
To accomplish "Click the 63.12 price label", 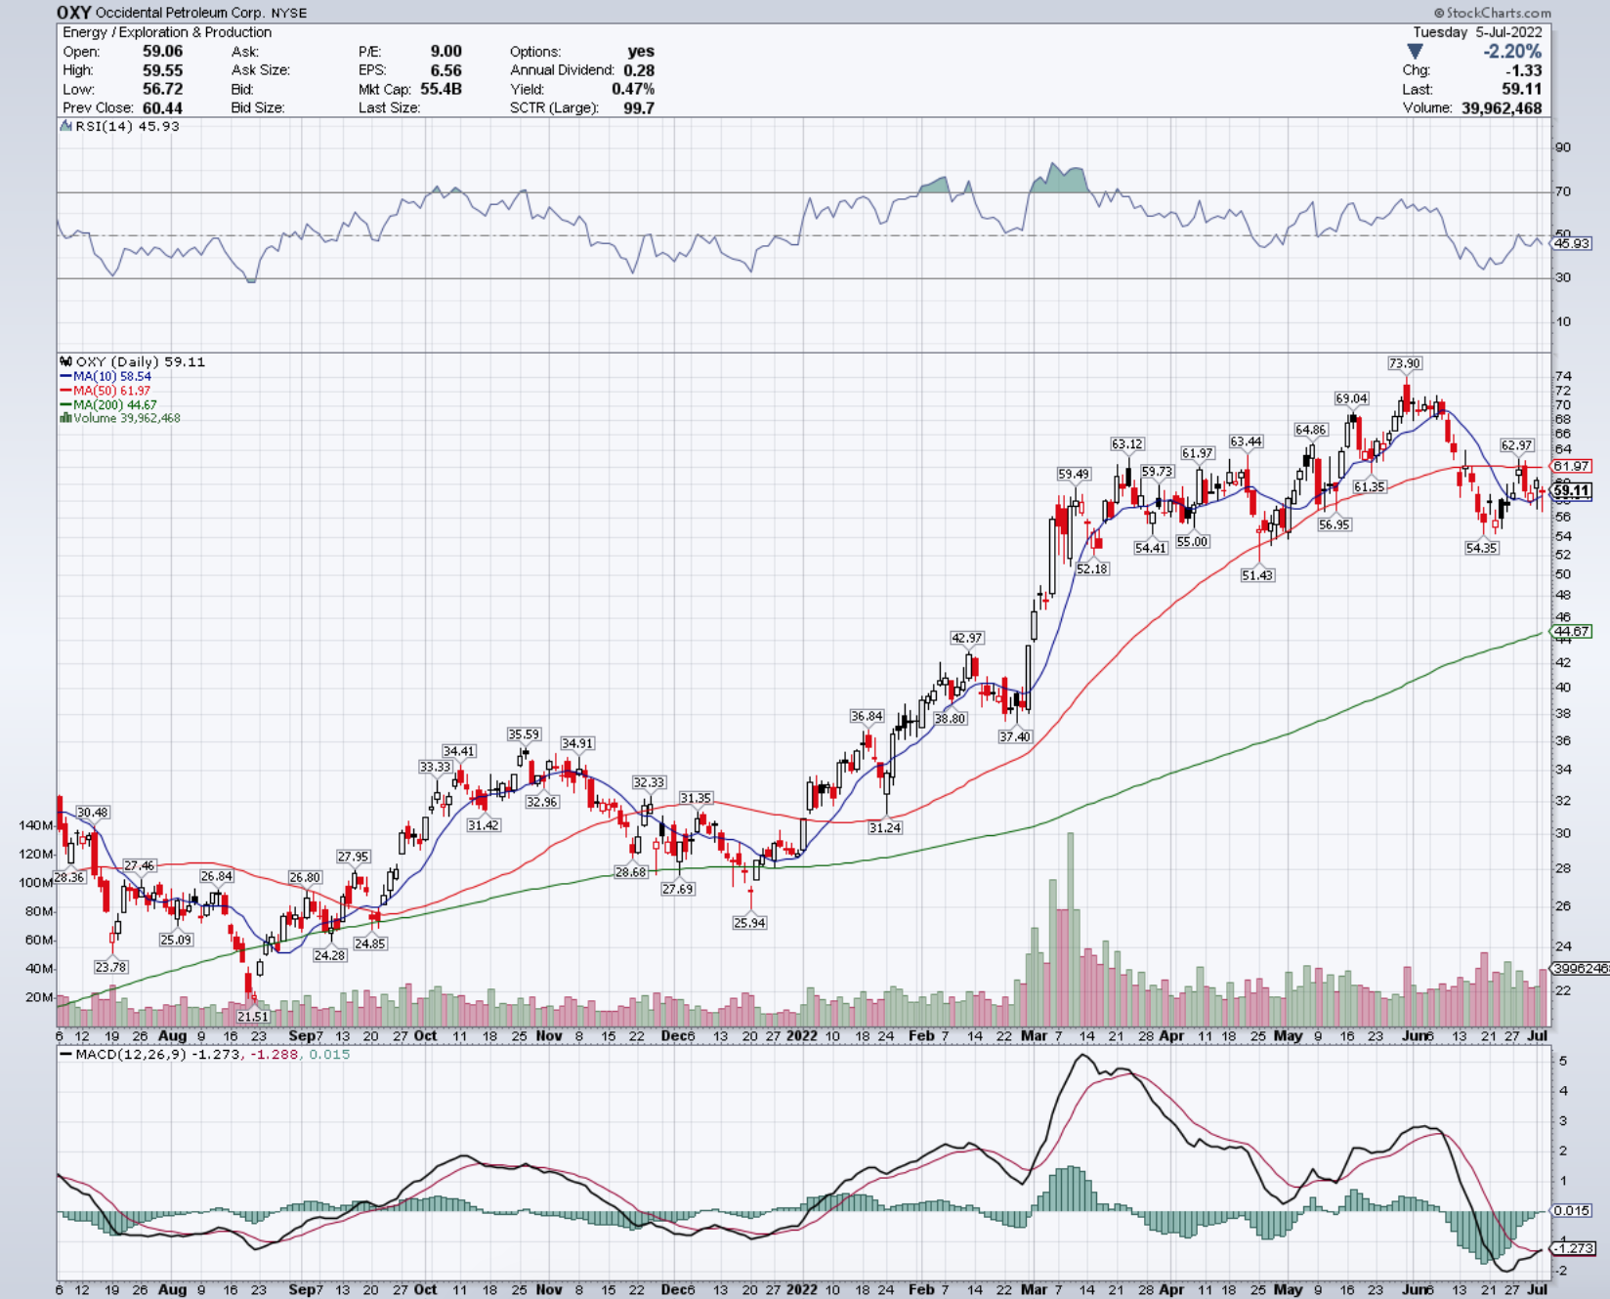I will point(1126,443).
